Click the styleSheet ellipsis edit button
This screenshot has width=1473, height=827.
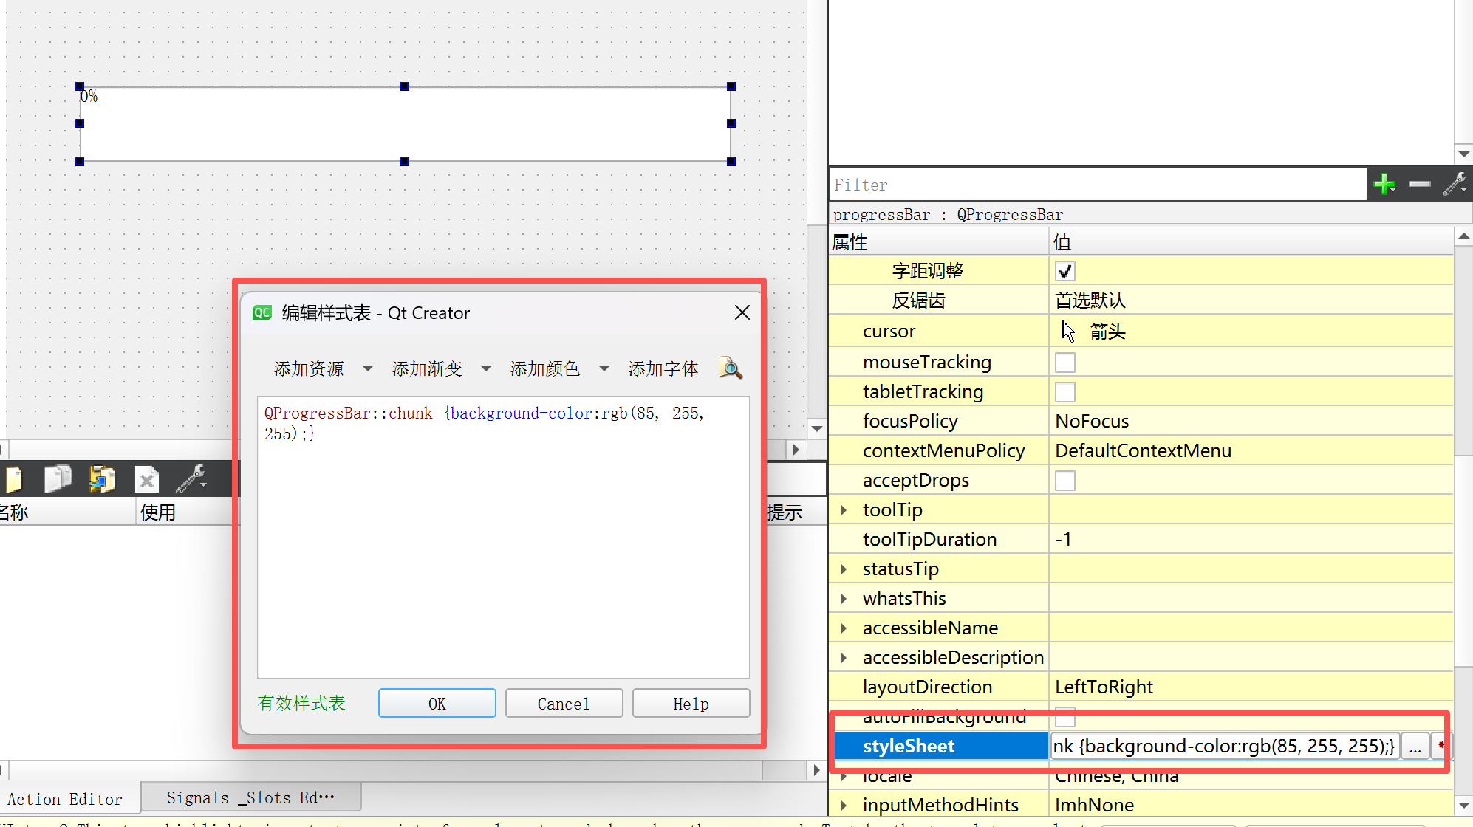1414,747
